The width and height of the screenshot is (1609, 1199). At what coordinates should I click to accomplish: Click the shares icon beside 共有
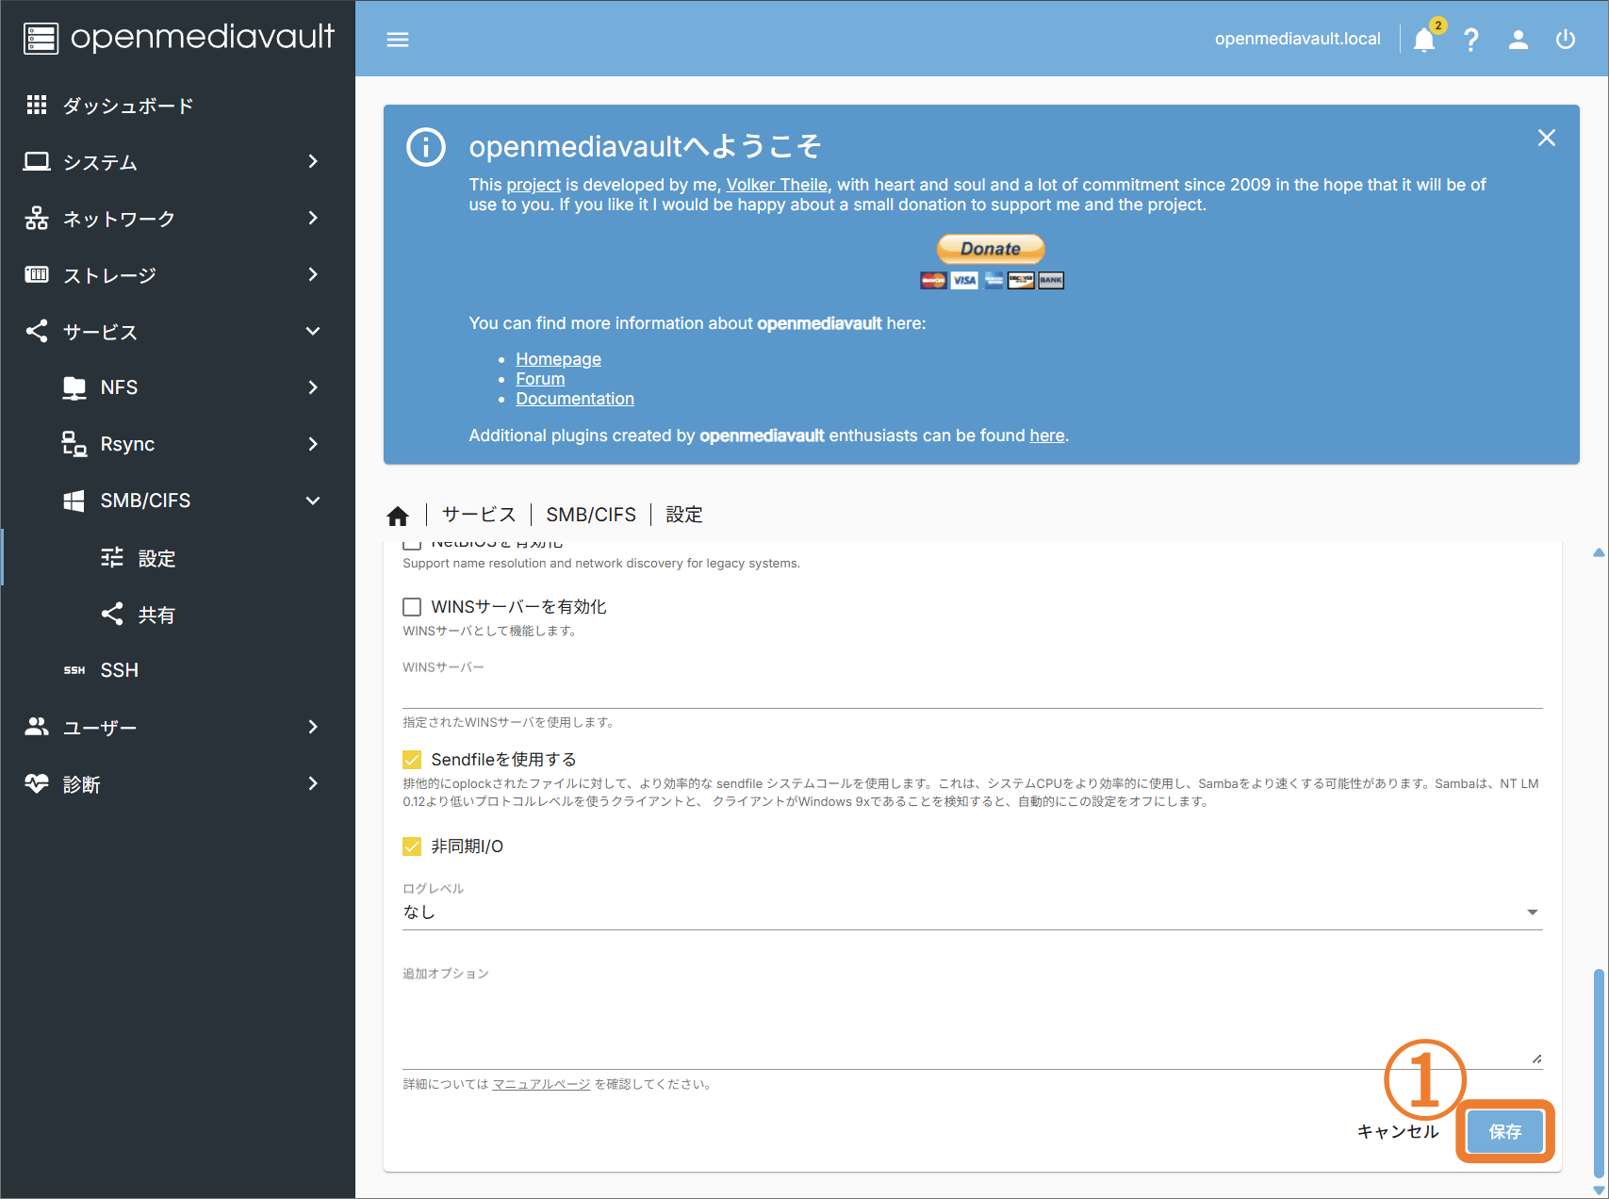coord(112,614)
